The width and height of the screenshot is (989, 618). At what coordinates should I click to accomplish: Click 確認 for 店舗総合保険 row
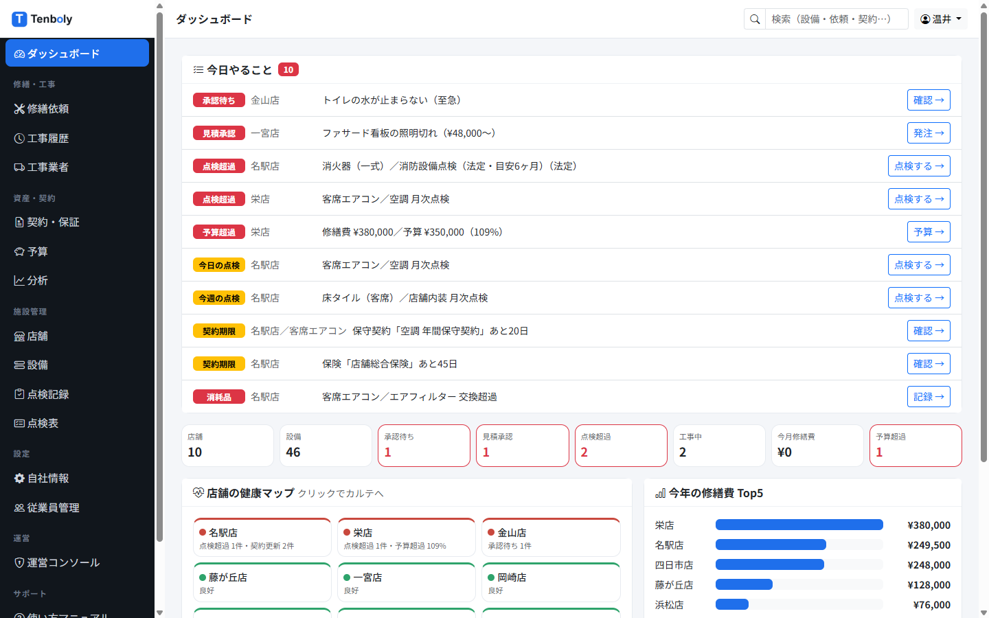click(x=929, y=363)
